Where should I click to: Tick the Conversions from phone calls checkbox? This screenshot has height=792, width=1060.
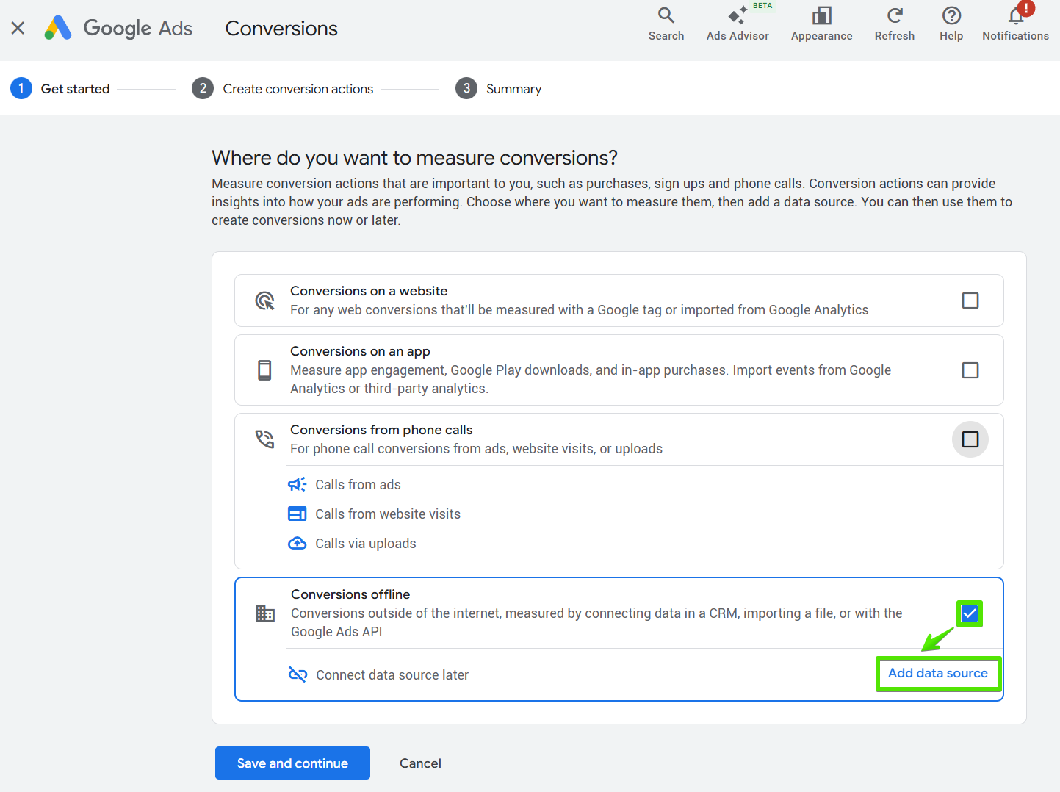pos(970,439)
